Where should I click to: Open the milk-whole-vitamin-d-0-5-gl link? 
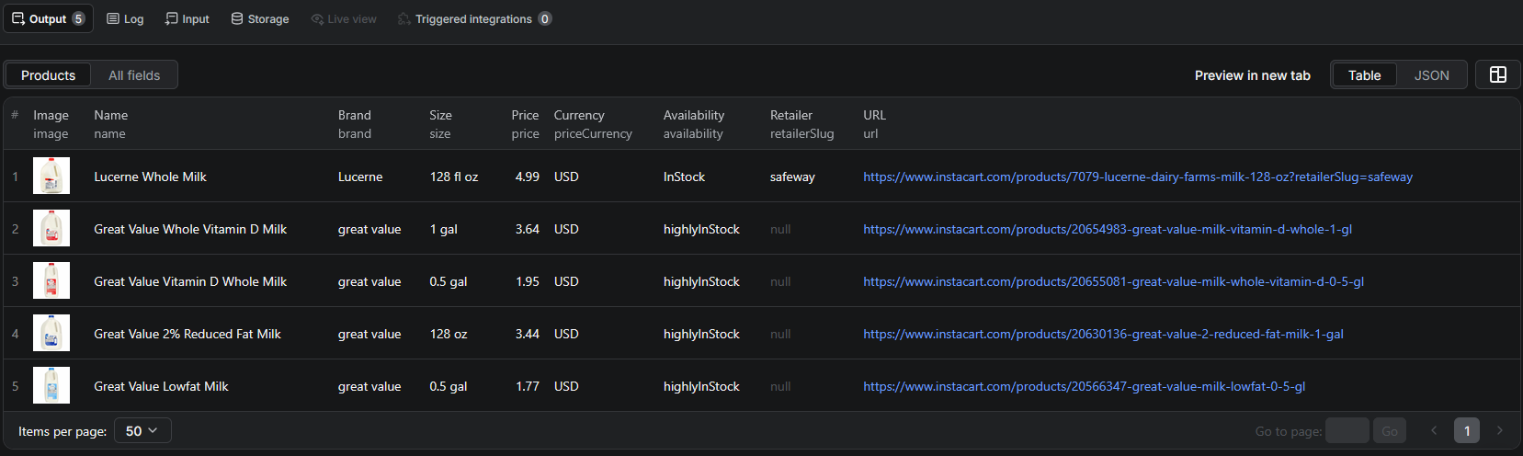pos(1113,281)
